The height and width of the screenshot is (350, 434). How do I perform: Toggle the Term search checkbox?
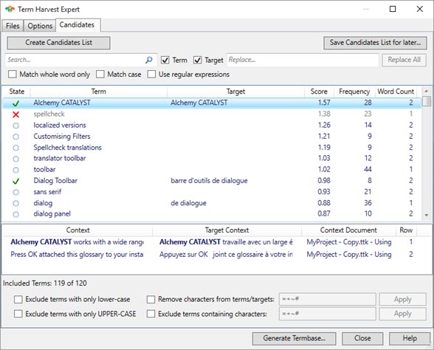coord(165,60)
